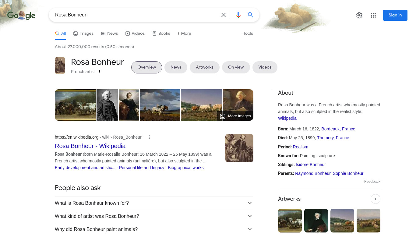Click Feedback under About panel
The width and height of the screenshot is (416, 234).
click(372, 182)
